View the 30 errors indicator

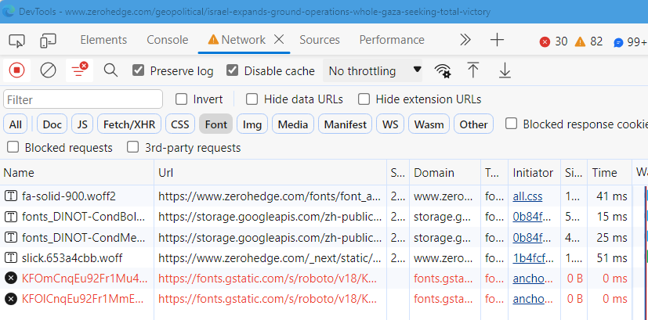[x=553, y=41]
